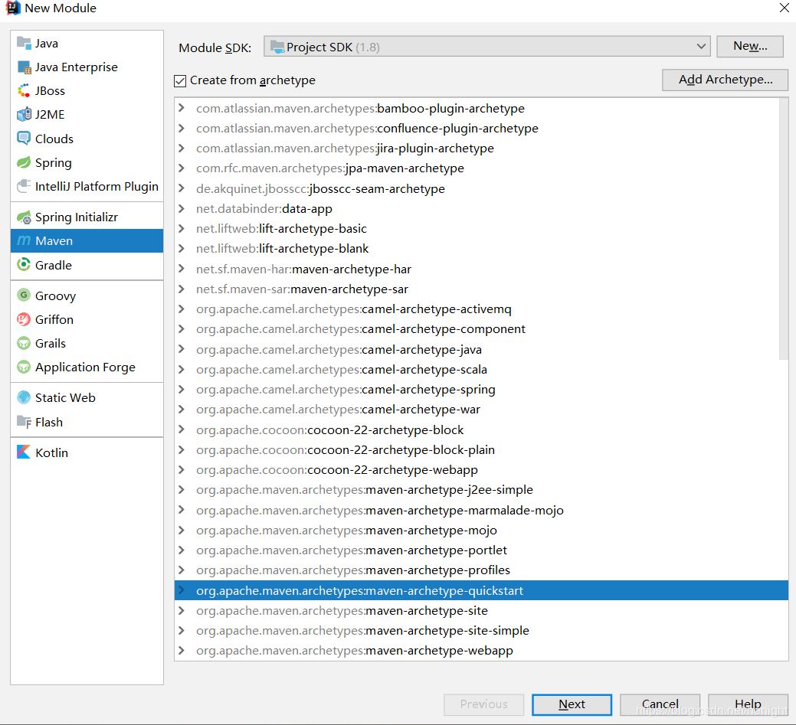Viewport: 796px width, 725px height.
Task: Uncheck Create from archetype checkbox
Action: coord(180,80)
